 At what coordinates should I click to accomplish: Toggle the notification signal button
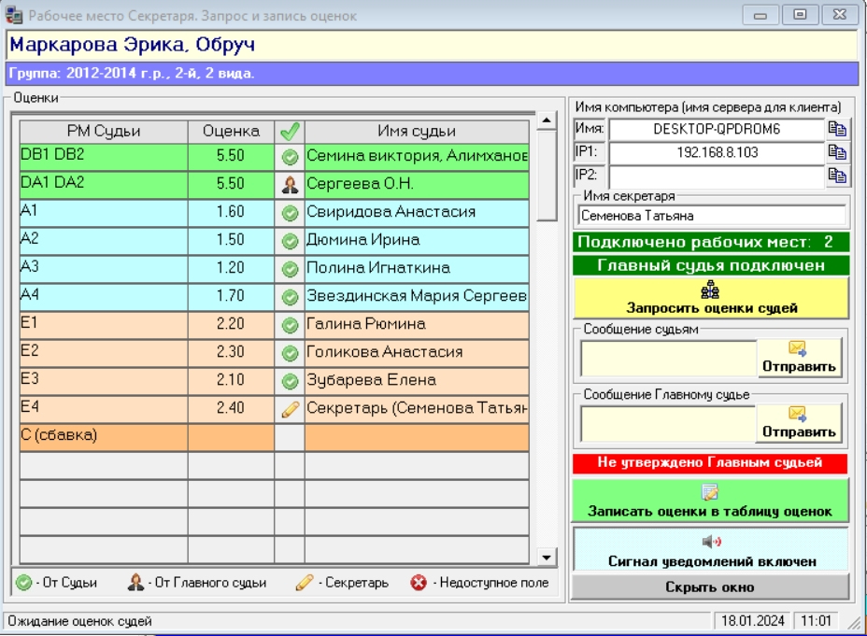click(711, 551)
